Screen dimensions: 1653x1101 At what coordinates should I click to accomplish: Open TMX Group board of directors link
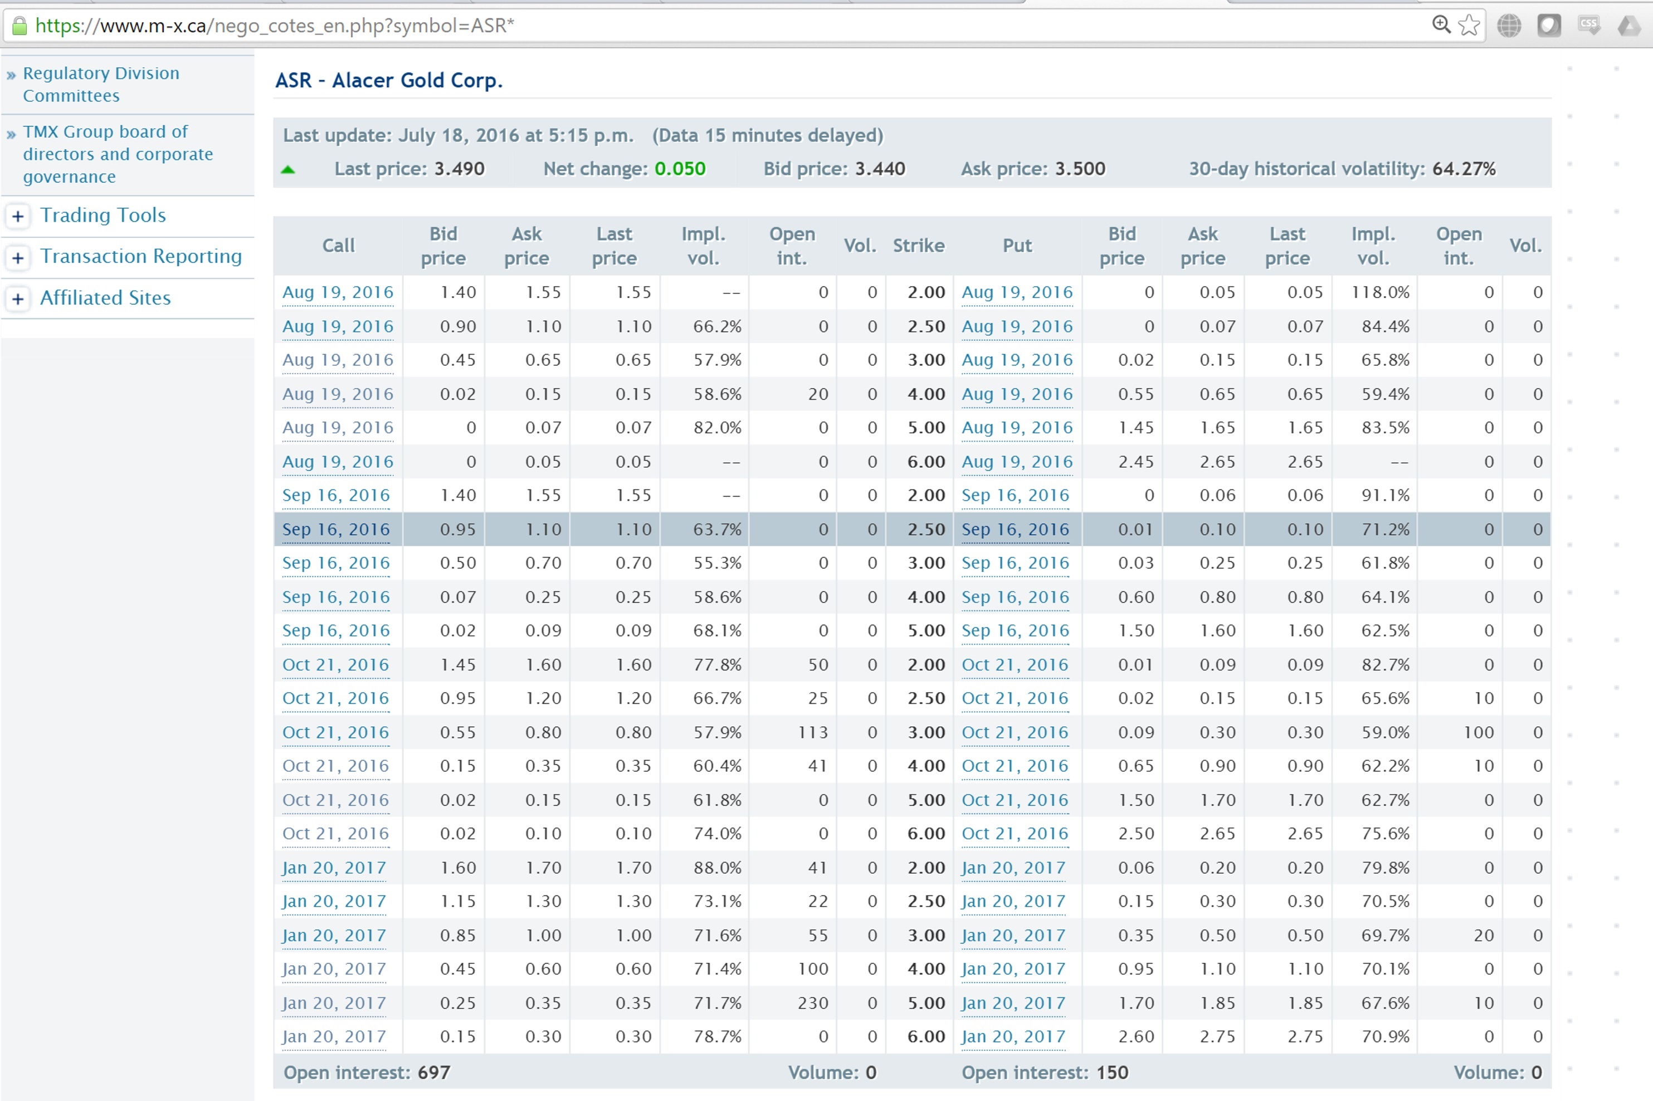coord(118,154)
